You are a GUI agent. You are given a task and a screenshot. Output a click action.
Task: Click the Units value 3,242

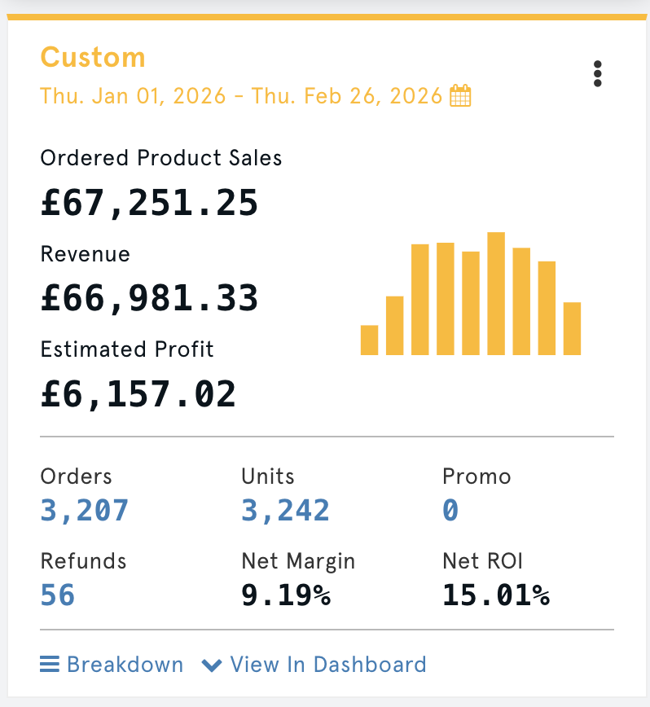[285, 510]
